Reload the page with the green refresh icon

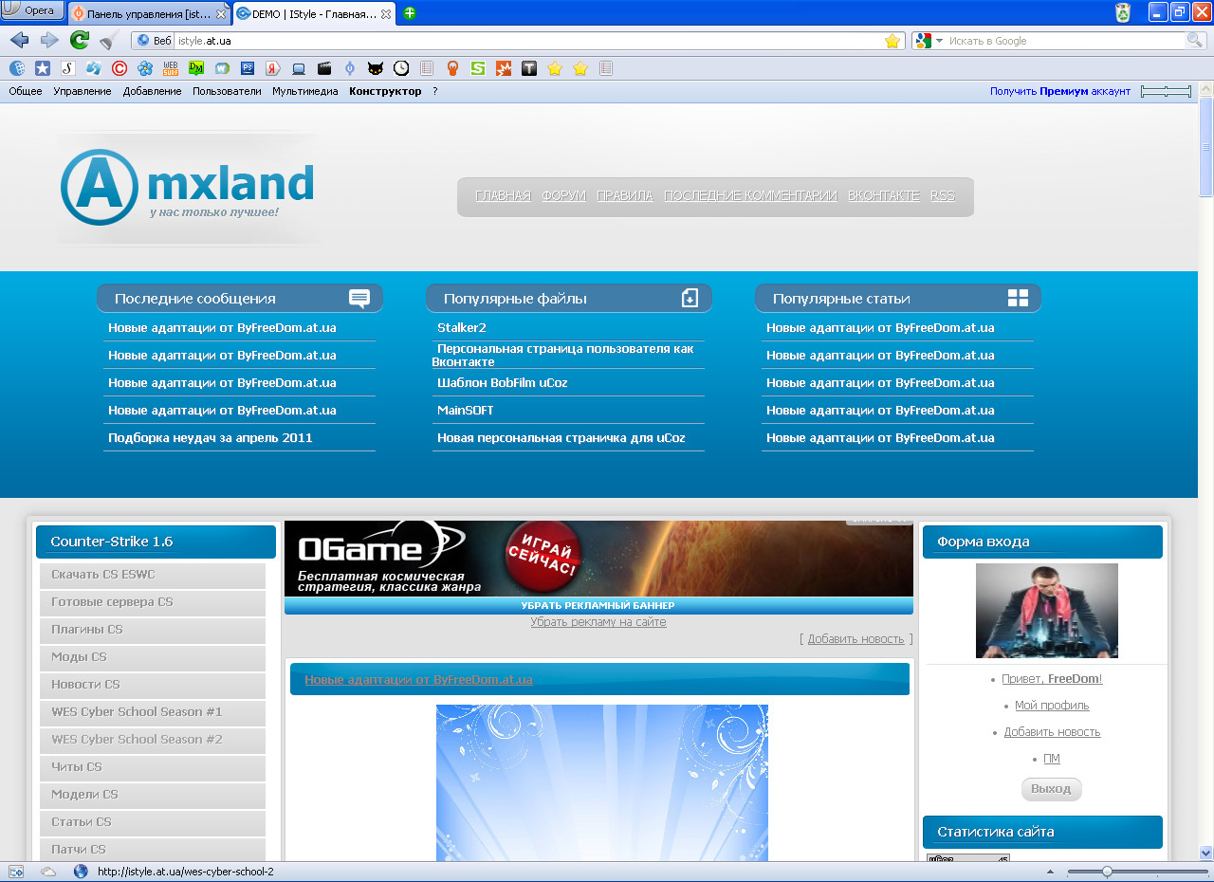80,40
